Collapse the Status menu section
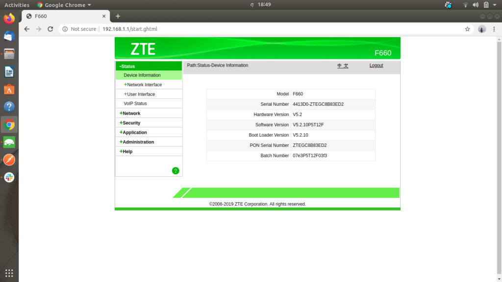The height and width of the screenshot is (282, 502). point(127,66)
